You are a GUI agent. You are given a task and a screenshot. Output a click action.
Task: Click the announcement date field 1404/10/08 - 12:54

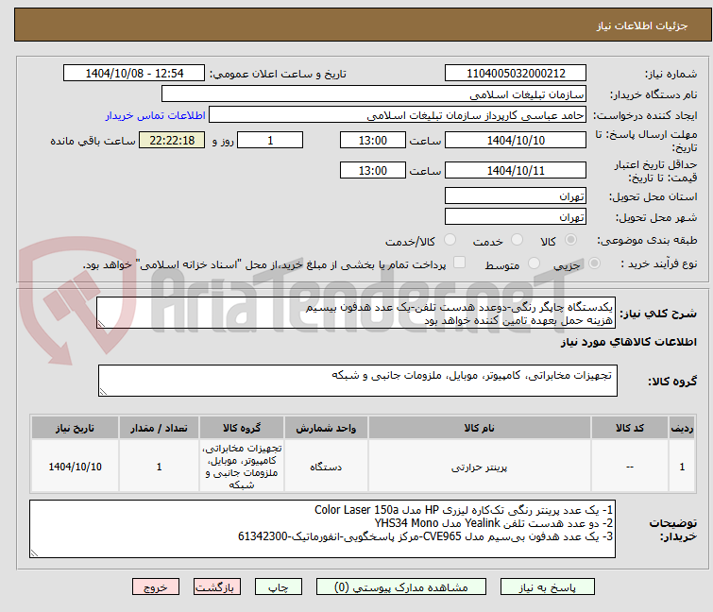pos(134,73)
